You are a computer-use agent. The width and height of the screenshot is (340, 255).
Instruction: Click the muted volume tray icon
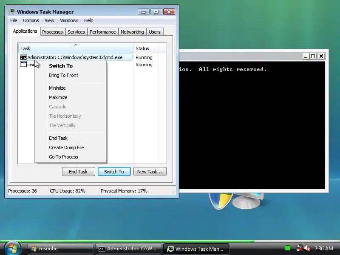307,248
